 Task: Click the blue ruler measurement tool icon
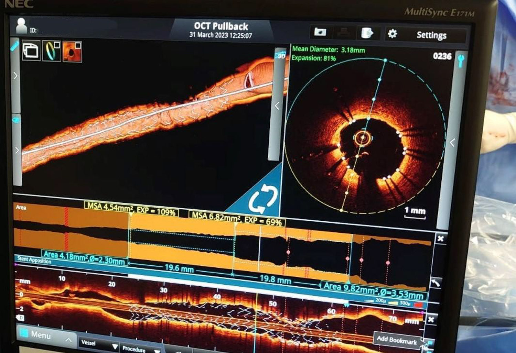[15, 46]
